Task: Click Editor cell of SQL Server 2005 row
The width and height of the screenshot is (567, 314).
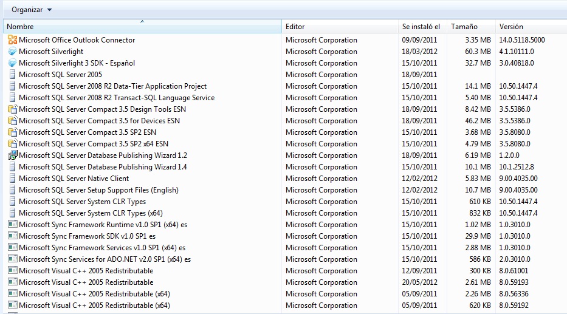Action: (x=321, y=75)
